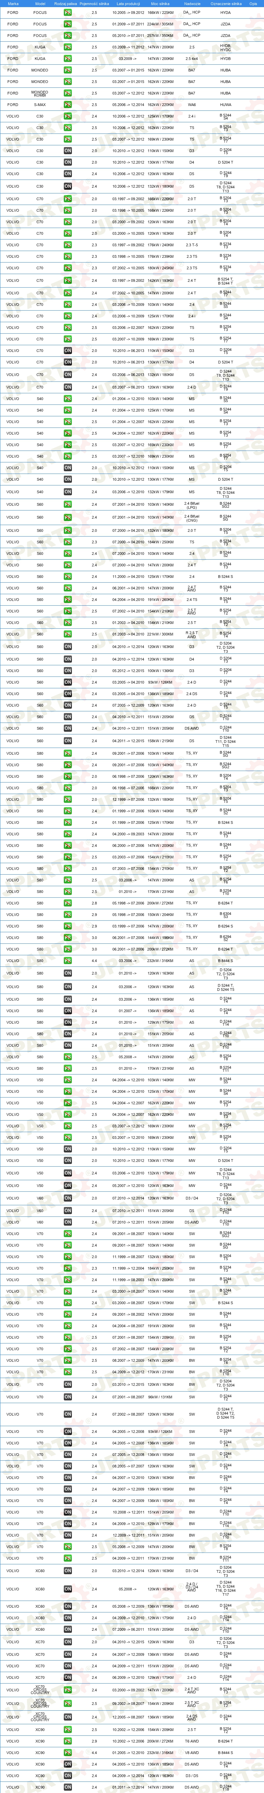Click diesel ON icon in S60 158kW / 215KM row
Image resolution: width=264 pixels, height=1793 pixels.
[67, 741]
